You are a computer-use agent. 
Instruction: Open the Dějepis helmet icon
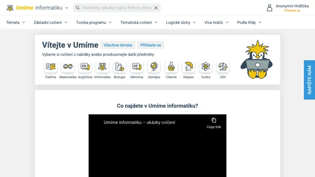tap(189, 66)
